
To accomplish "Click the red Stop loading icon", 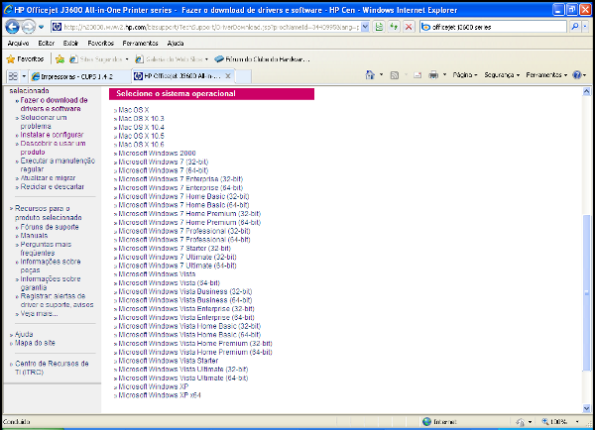I will [x=409, y=27].
